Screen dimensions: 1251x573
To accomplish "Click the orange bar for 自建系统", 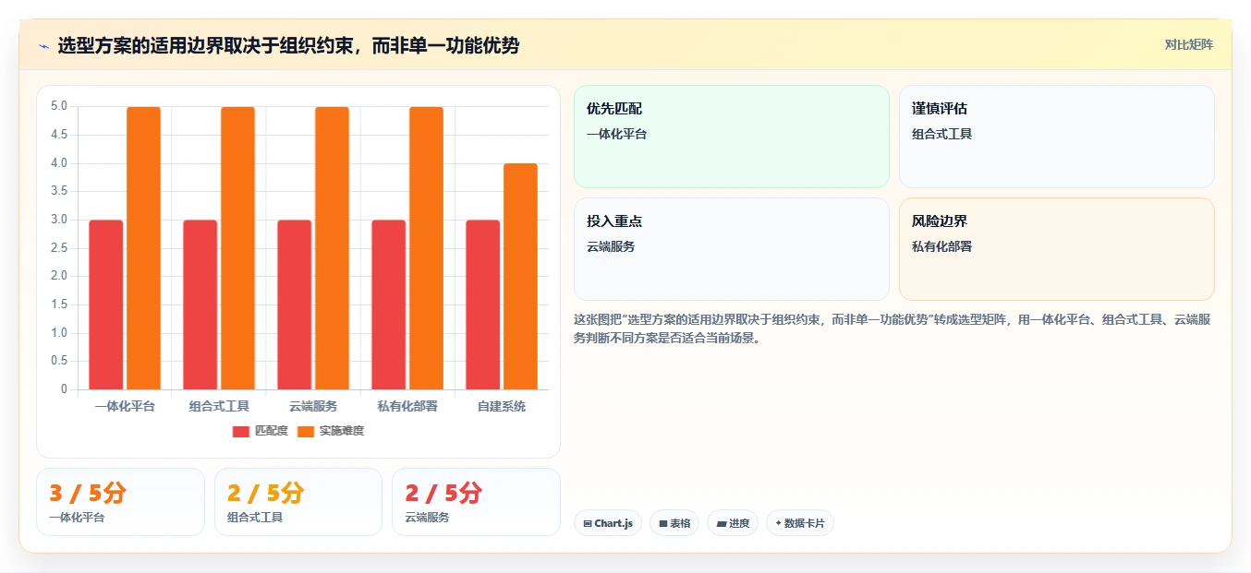I will 520,277.
